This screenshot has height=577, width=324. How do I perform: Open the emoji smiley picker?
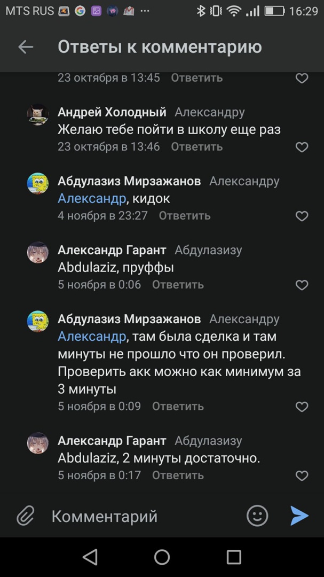pyautogui.click(x=257, y=516)
